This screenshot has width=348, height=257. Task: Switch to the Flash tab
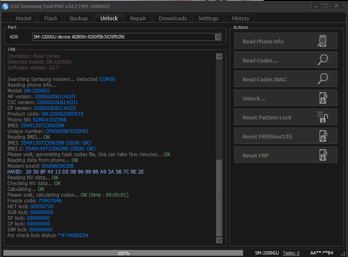[x=50, y=19]
